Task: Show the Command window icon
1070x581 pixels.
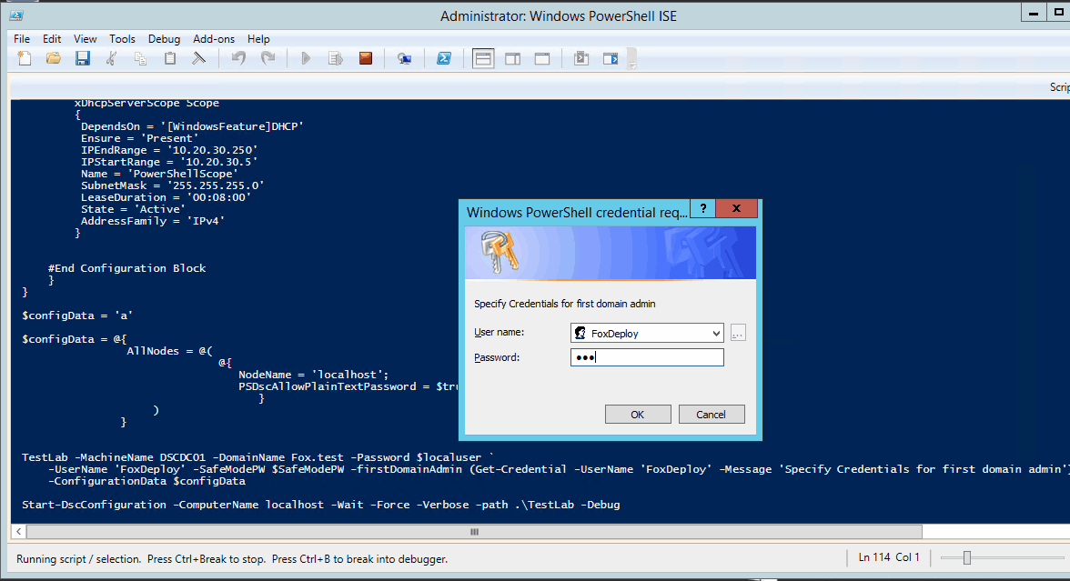Action: (580, 58)
